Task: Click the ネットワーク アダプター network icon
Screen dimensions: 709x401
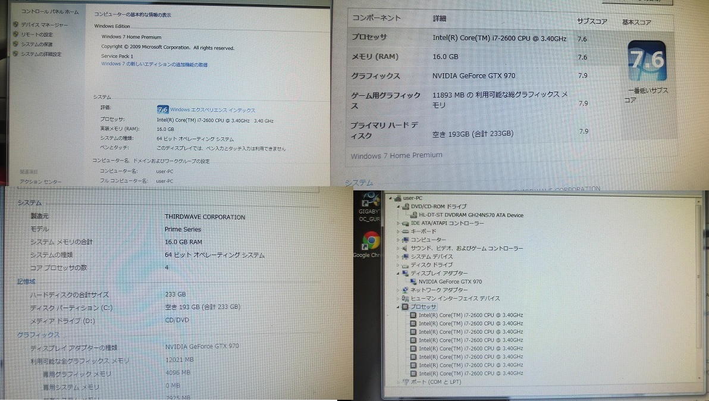Action: (x=406, y=290)
